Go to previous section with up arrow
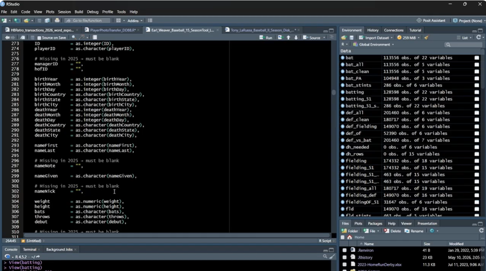The width and height of the screenshot is (486, 271). point(288,38)
